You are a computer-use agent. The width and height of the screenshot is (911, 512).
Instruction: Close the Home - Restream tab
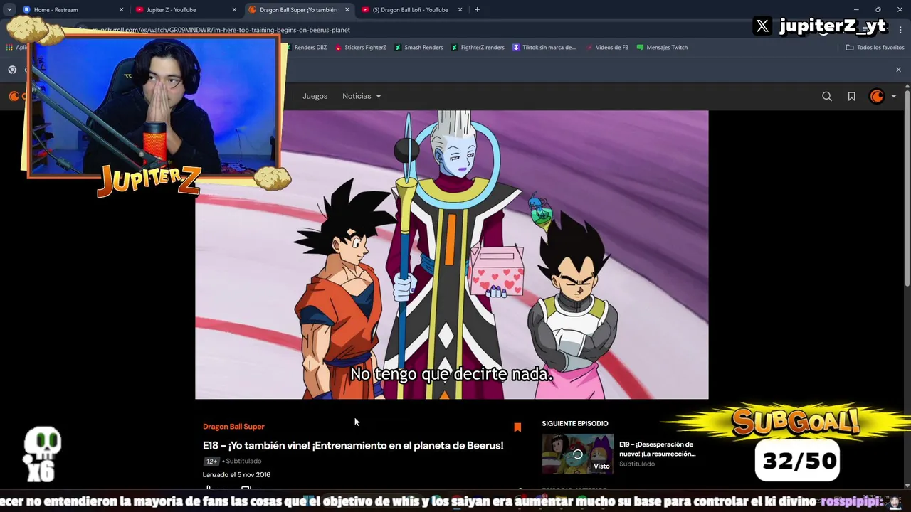click(x=121, y=10)
